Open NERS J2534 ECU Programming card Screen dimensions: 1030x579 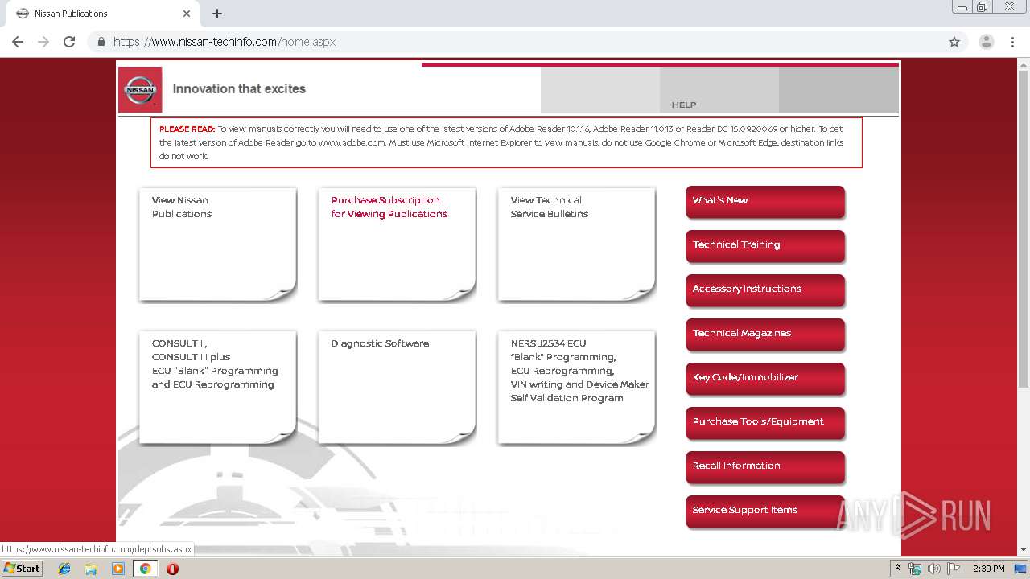(576, 387)
